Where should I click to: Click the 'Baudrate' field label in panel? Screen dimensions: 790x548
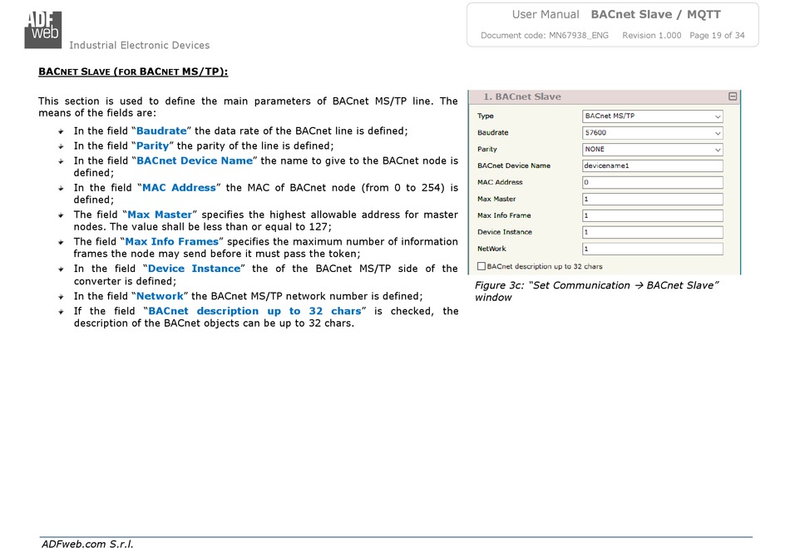[x=493, y=132]
